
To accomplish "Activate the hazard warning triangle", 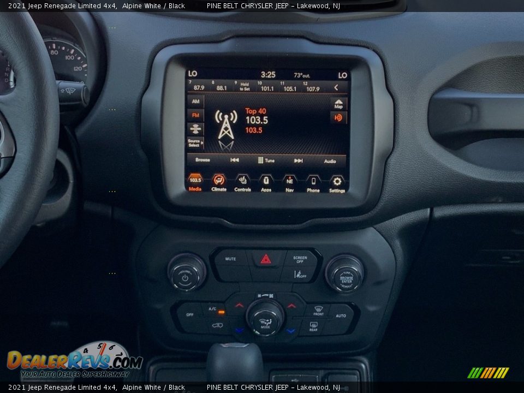I will (x=266, y=259).
